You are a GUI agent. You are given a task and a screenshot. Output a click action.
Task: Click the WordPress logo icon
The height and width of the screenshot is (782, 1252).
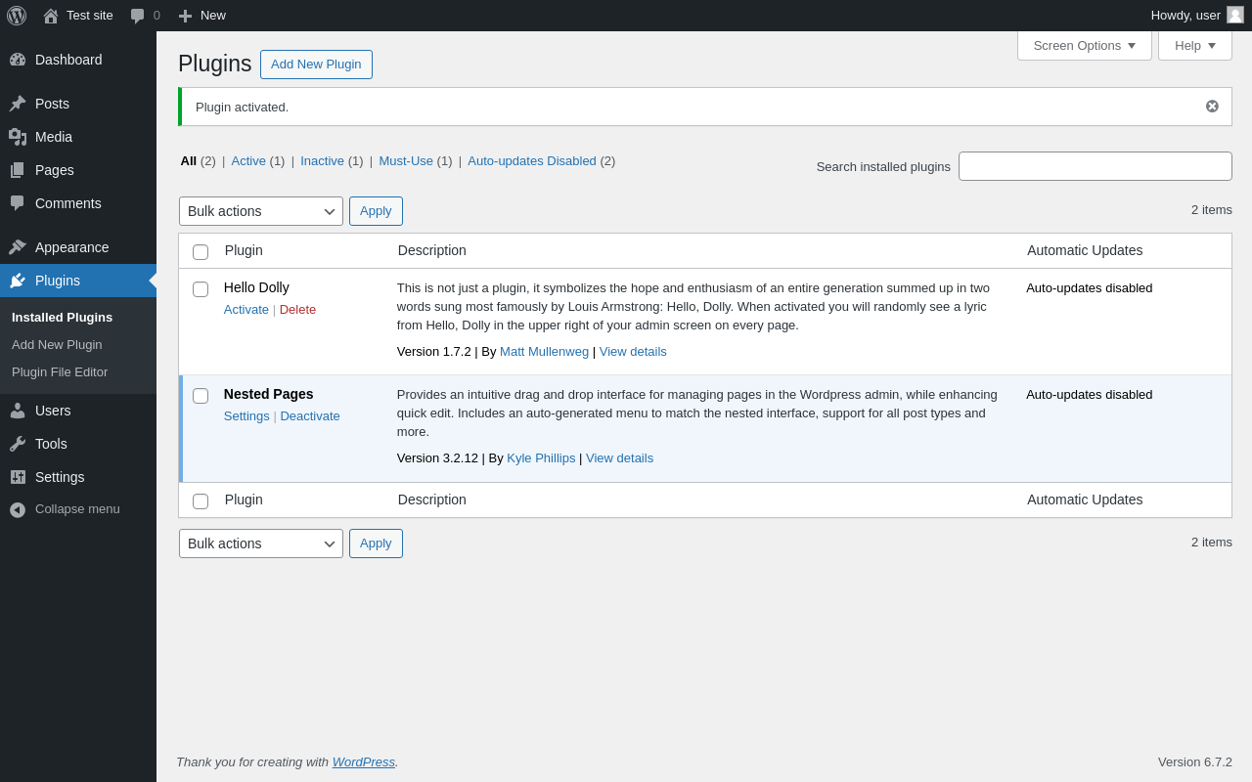point(17,16)
